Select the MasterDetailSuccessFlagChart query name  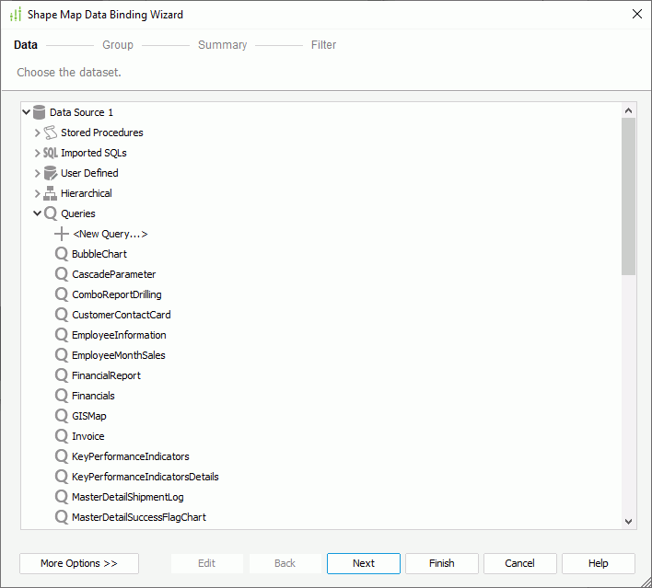(x=139, y=517)
